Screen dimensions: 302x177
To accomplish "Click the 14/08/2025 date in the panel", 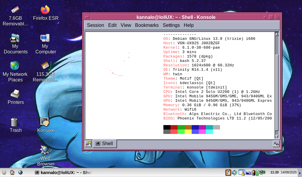I will pyautogui.click(x=288, y=172).
